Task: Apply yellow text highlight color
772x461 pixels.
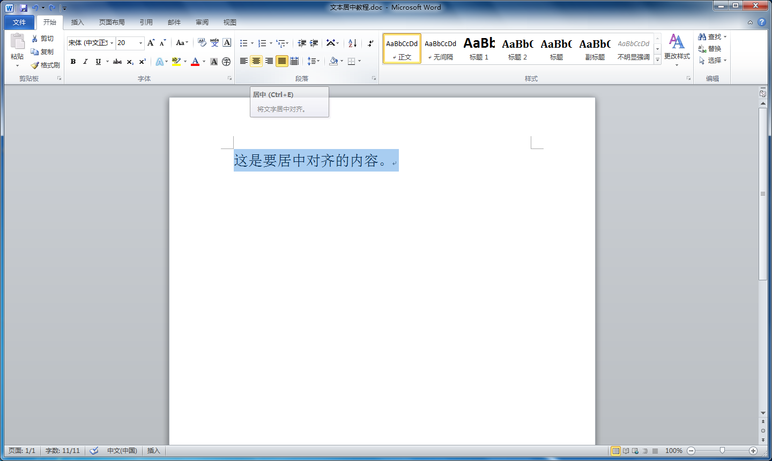Action: point(176,62)
